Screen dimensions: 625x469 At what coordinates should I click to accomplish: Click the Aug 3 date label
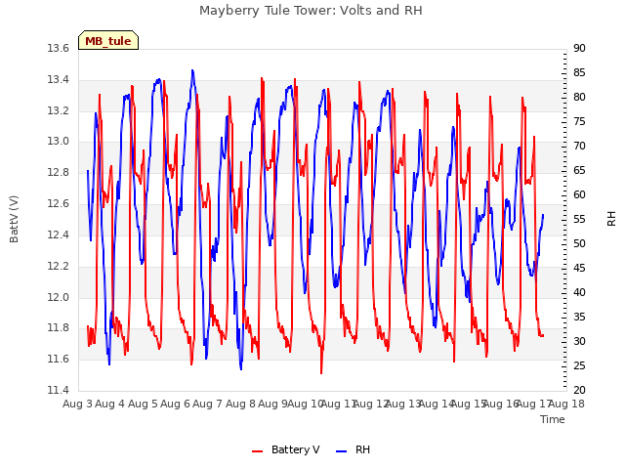(77, 404)
